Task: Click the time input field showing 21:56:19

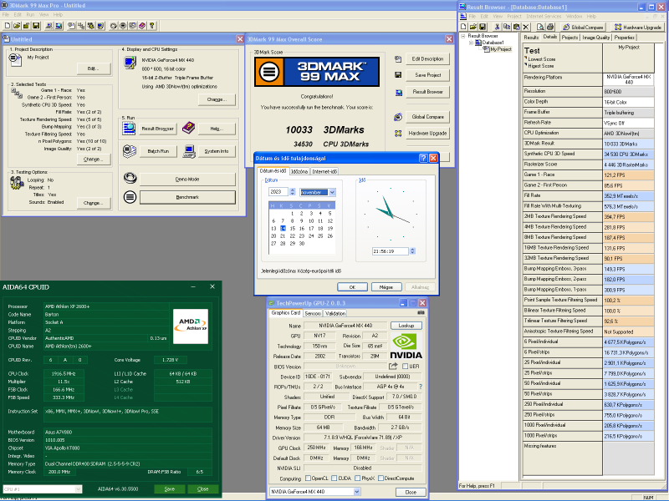Action: (x=391, y=251)
